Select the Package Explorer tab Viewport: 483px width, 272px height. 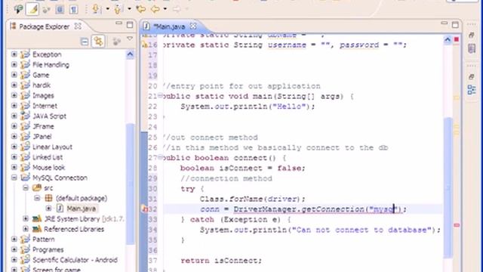(44, 27)
